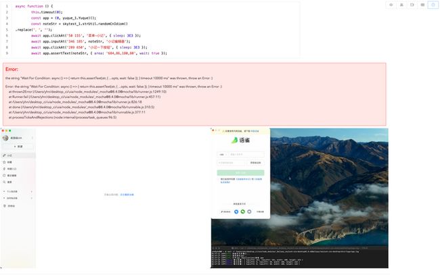Open the star favorites item in sidebar
This screenshot has width=440, height=275.
point(18,162)
